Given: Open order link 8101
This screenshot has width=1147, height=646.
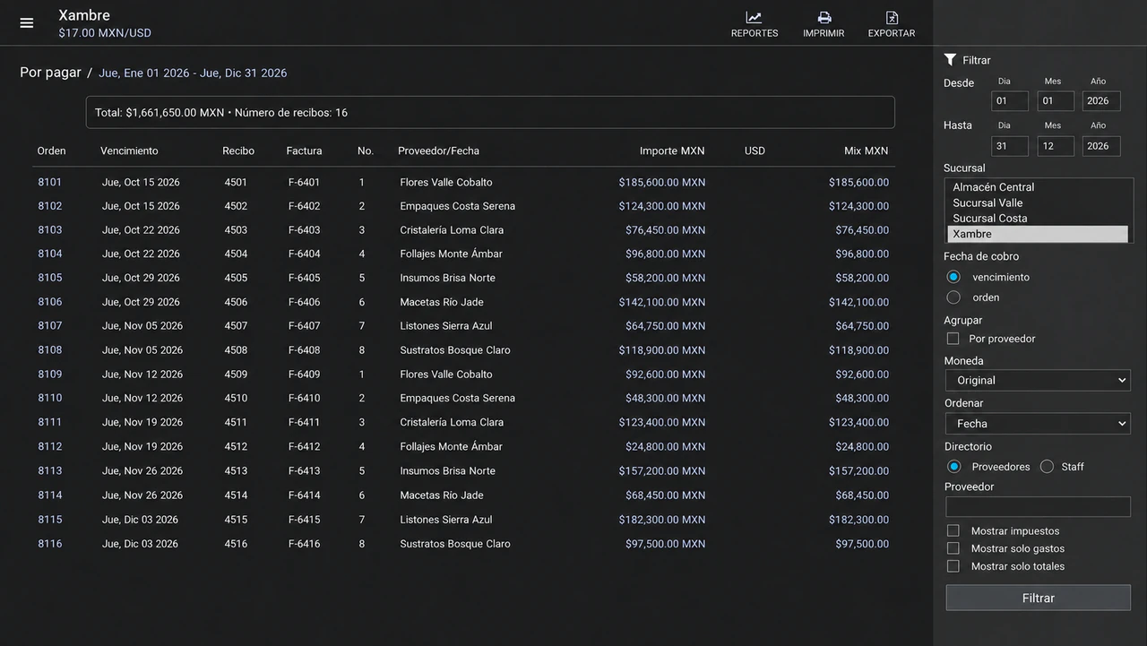Looking at the screenshot, I should tap(49, 182).
